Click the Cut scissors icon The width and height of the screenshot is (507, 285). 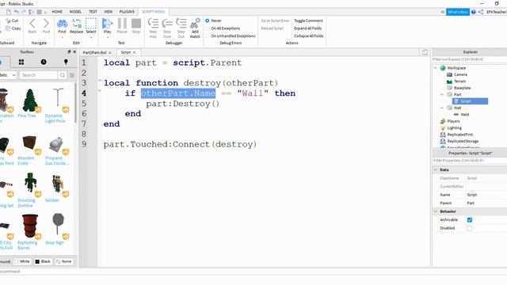tap(8, 21)
